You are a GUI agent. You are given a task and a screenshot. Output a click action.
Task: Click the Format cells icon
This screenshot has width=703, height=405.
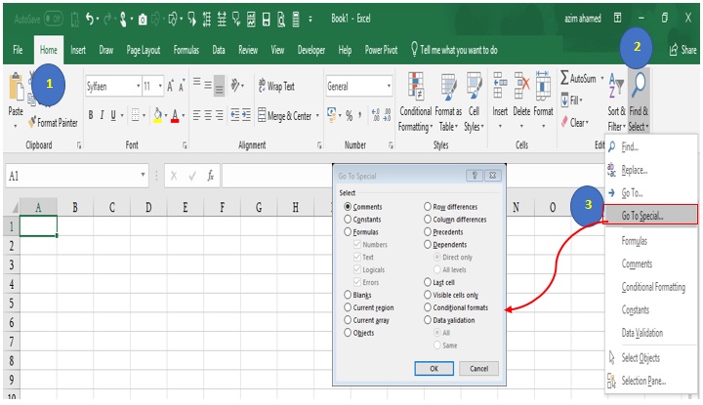point(543,85)
